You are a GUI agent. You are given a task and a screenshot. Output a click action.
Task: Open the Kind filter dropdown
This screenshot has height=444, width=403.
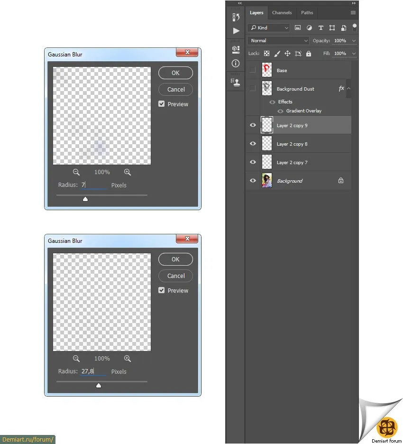click(269, 28)
